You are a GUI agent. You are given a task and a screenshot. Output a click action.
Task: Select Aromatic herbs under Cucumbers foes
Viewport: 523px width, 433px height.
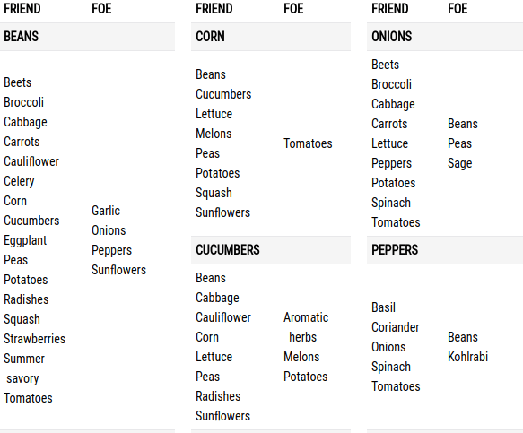pyautogui.click(x=306, y=327)
